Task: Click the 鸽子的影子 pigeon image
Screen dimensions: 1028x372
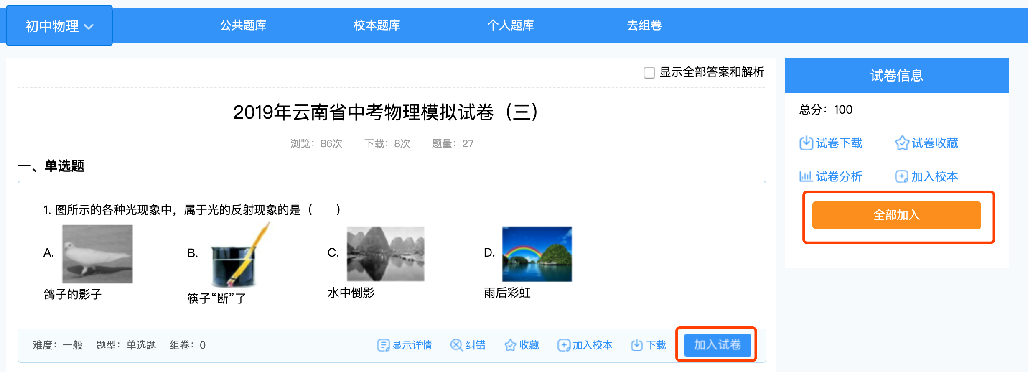Action: click(x=97, y=254)
